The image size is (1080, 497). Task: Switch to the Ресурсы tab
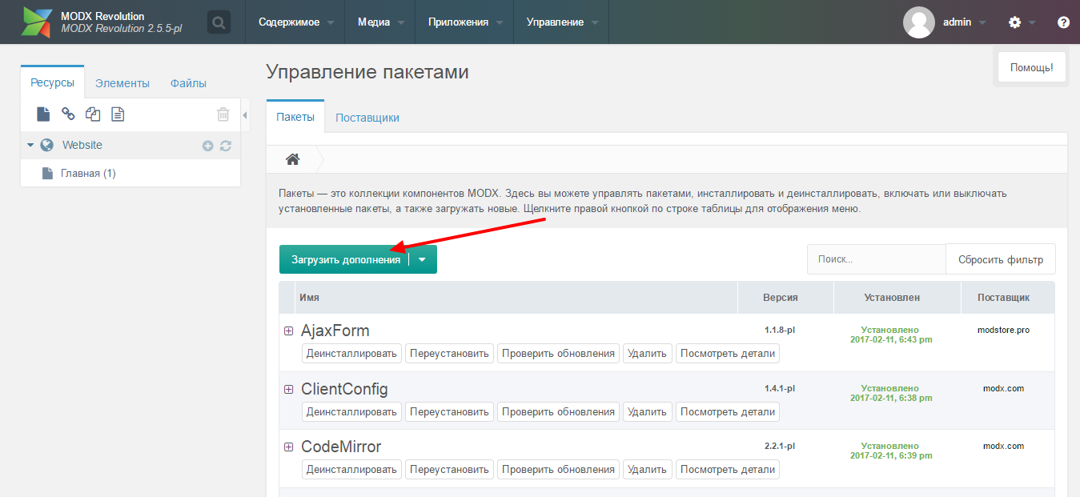click(52, 82)
